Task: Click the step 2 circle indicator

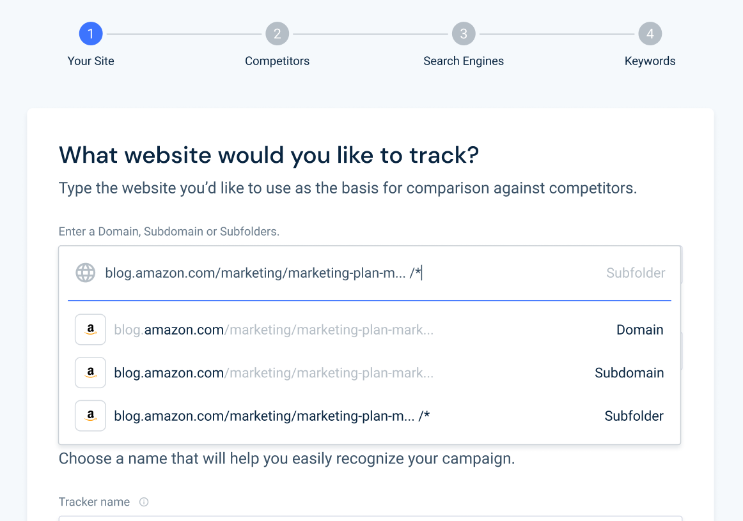Action: click(277, 33)
